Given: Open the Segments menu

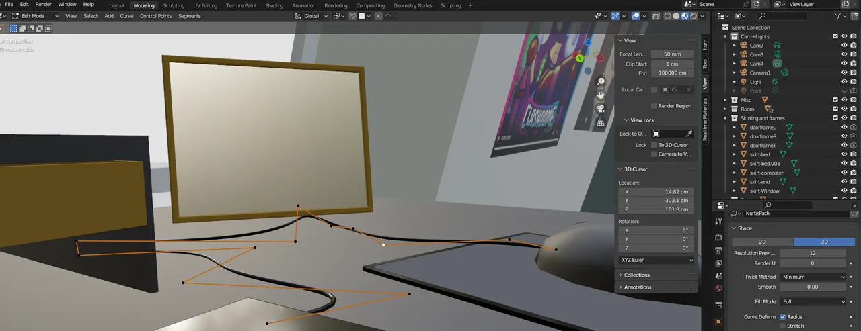Looking at the screenshot, I should point(190,16).
